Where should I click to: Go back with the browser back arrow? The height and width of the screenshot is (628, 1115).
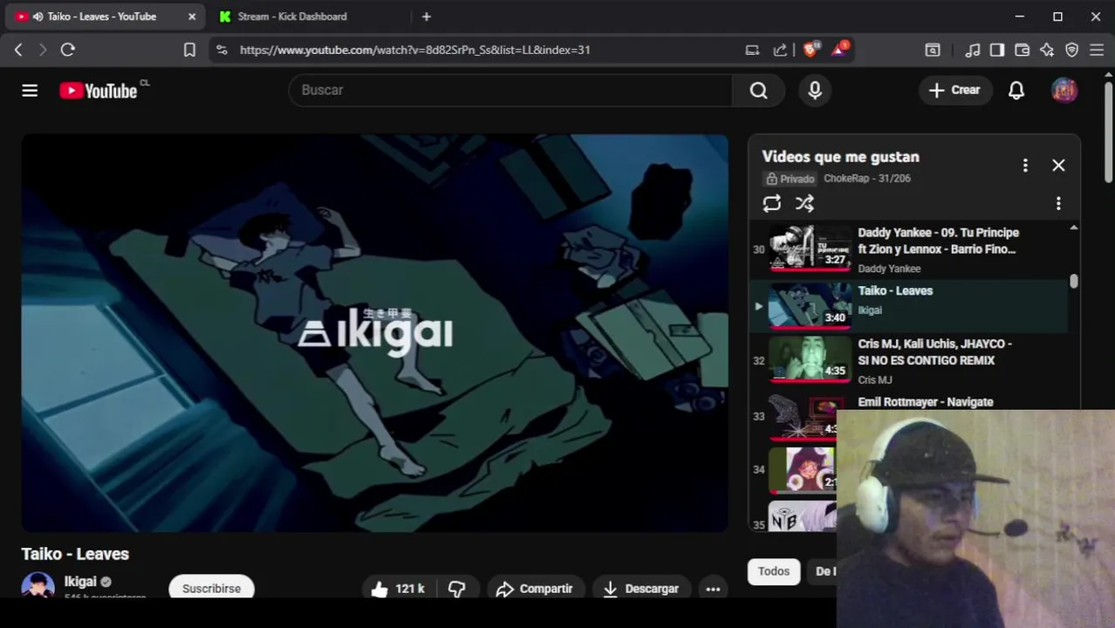(x=18, y=50)
